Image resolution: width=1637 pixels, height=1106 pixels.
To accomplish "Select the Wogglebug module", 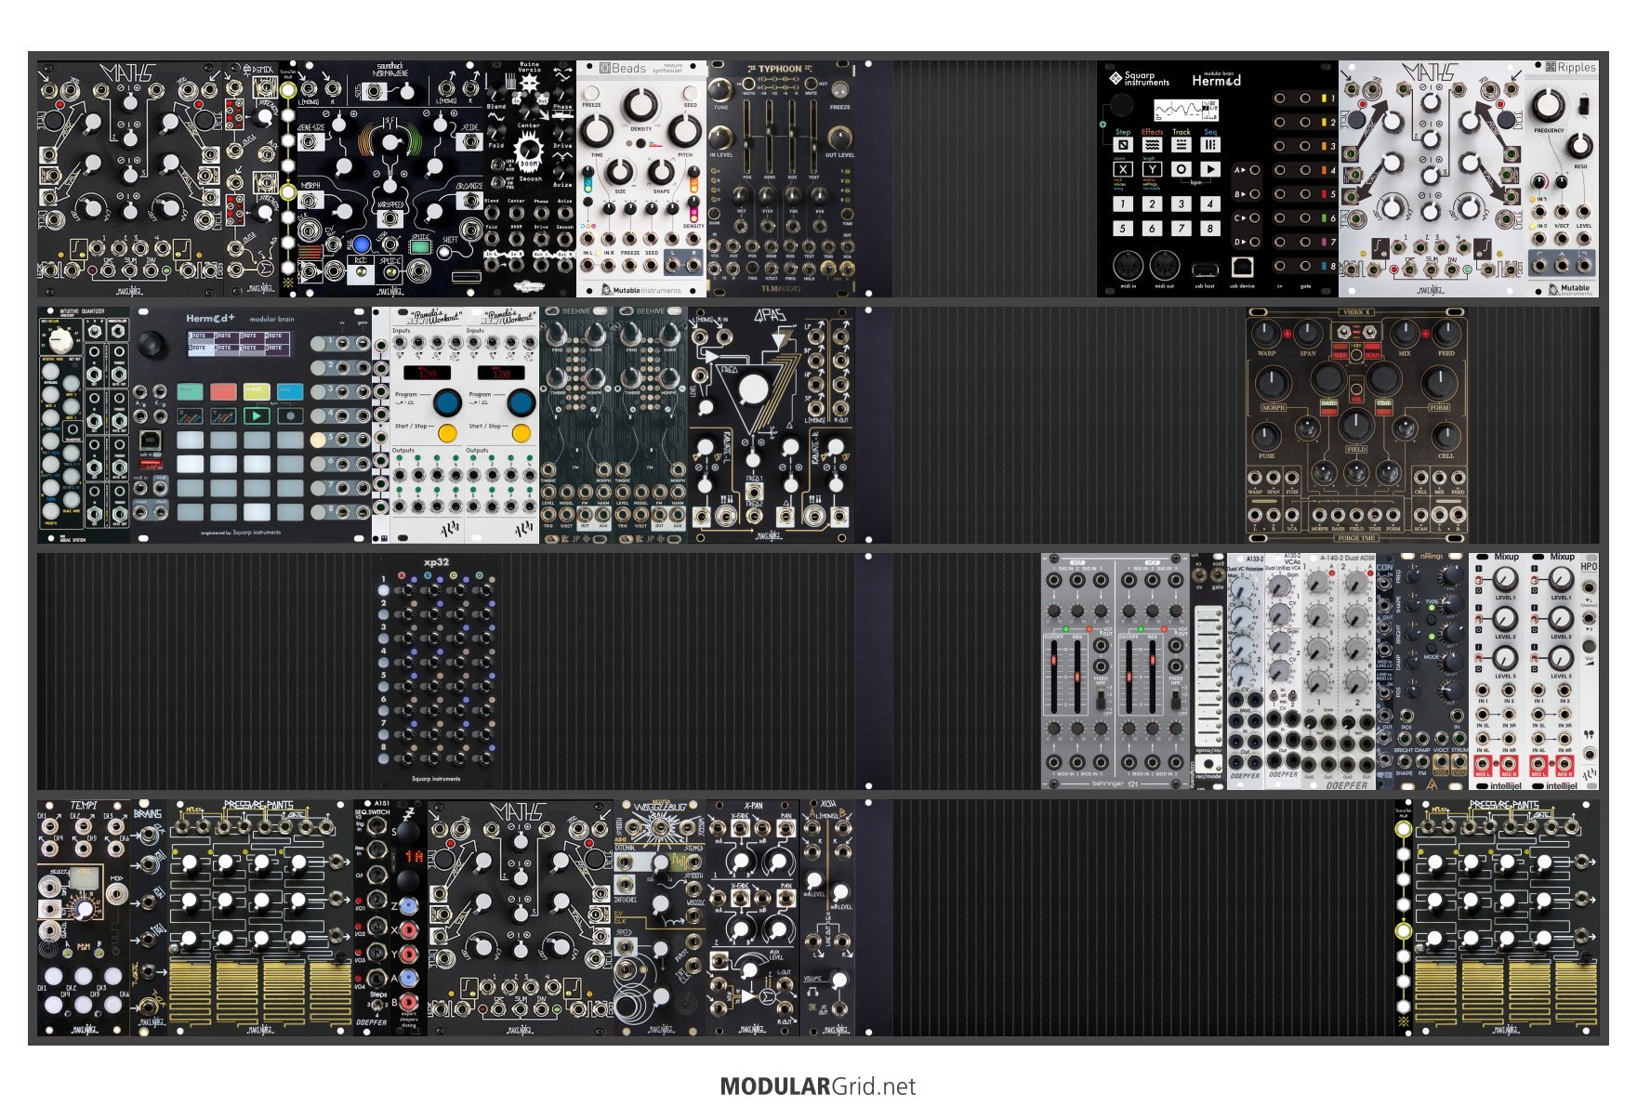I will 660,917.
